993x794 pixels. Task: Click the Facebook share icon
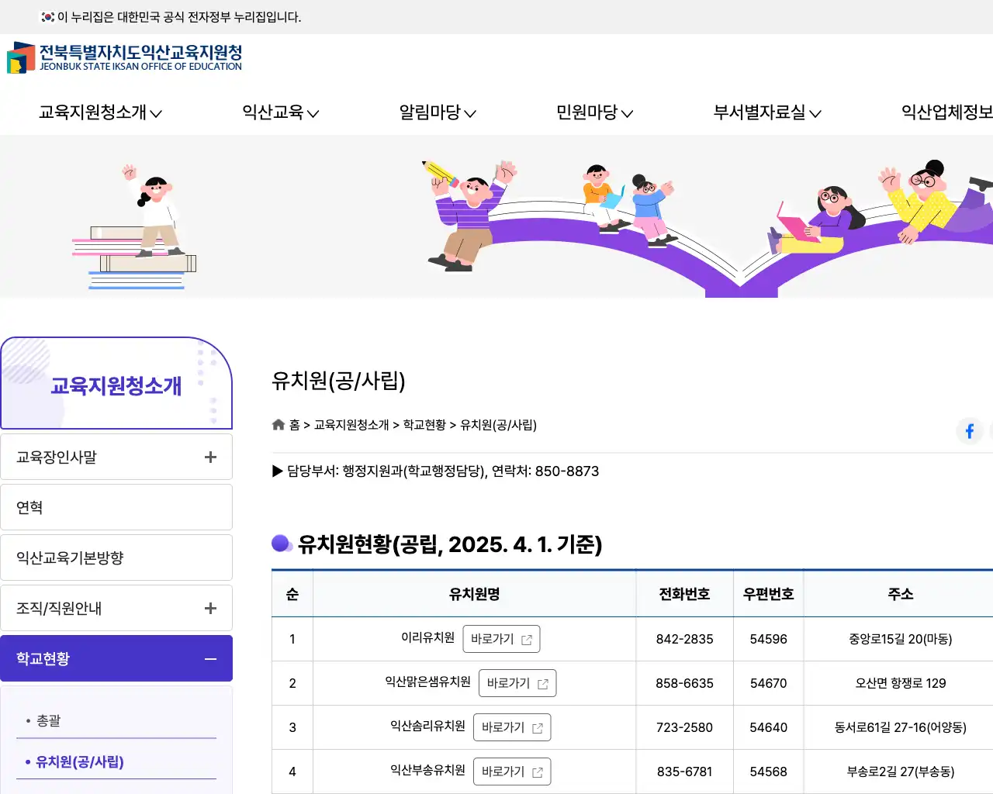pyautogui.click(x=969, y=431)
